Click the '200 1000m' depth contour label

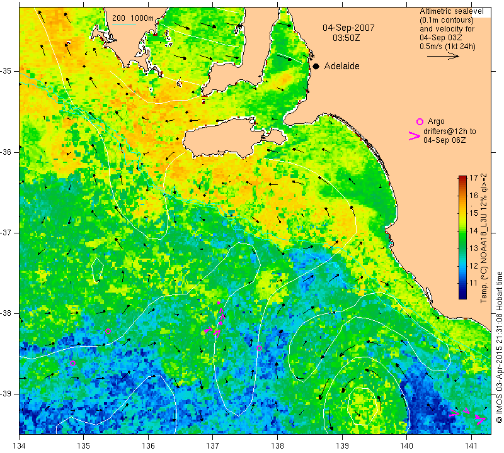[133, 18]
